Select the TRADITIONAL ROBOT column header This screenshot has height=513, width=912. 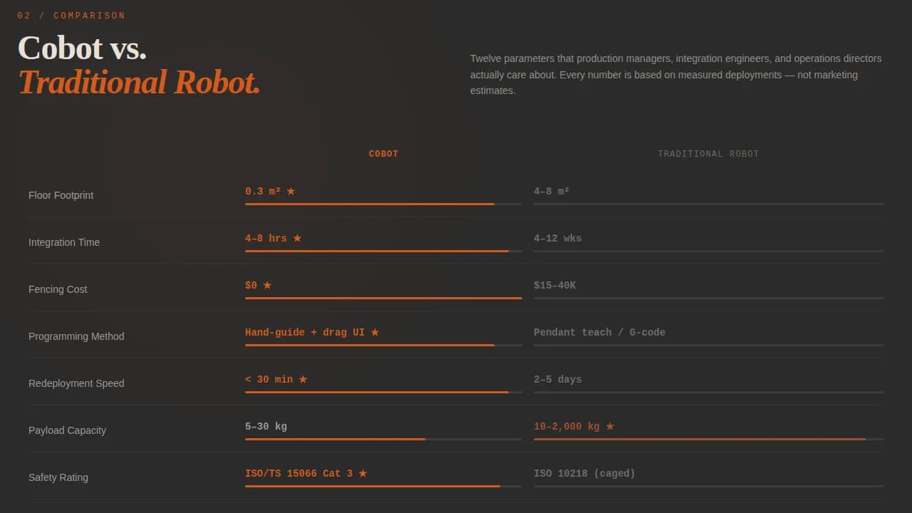point(708,153)
